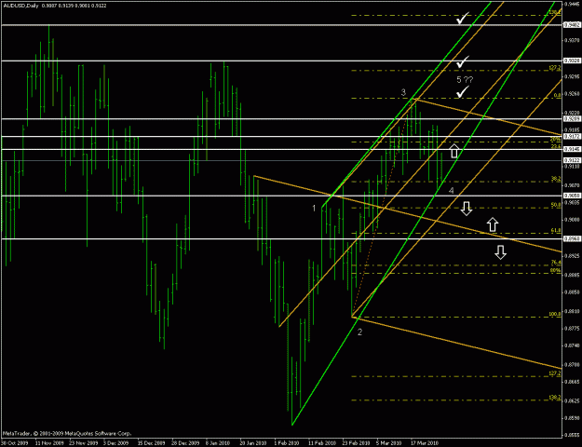This screenshot has width=582, height=447.
Task: Click the 0.8850 price axis value
Action: (x=571, y=291)
